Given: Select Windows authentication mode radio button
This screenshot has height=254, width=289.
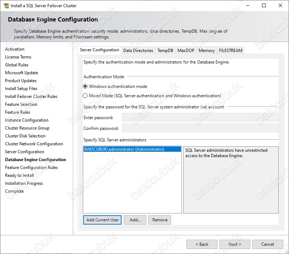Looking at the screenshot, I should pyautogui.click(x=85, y=86).
